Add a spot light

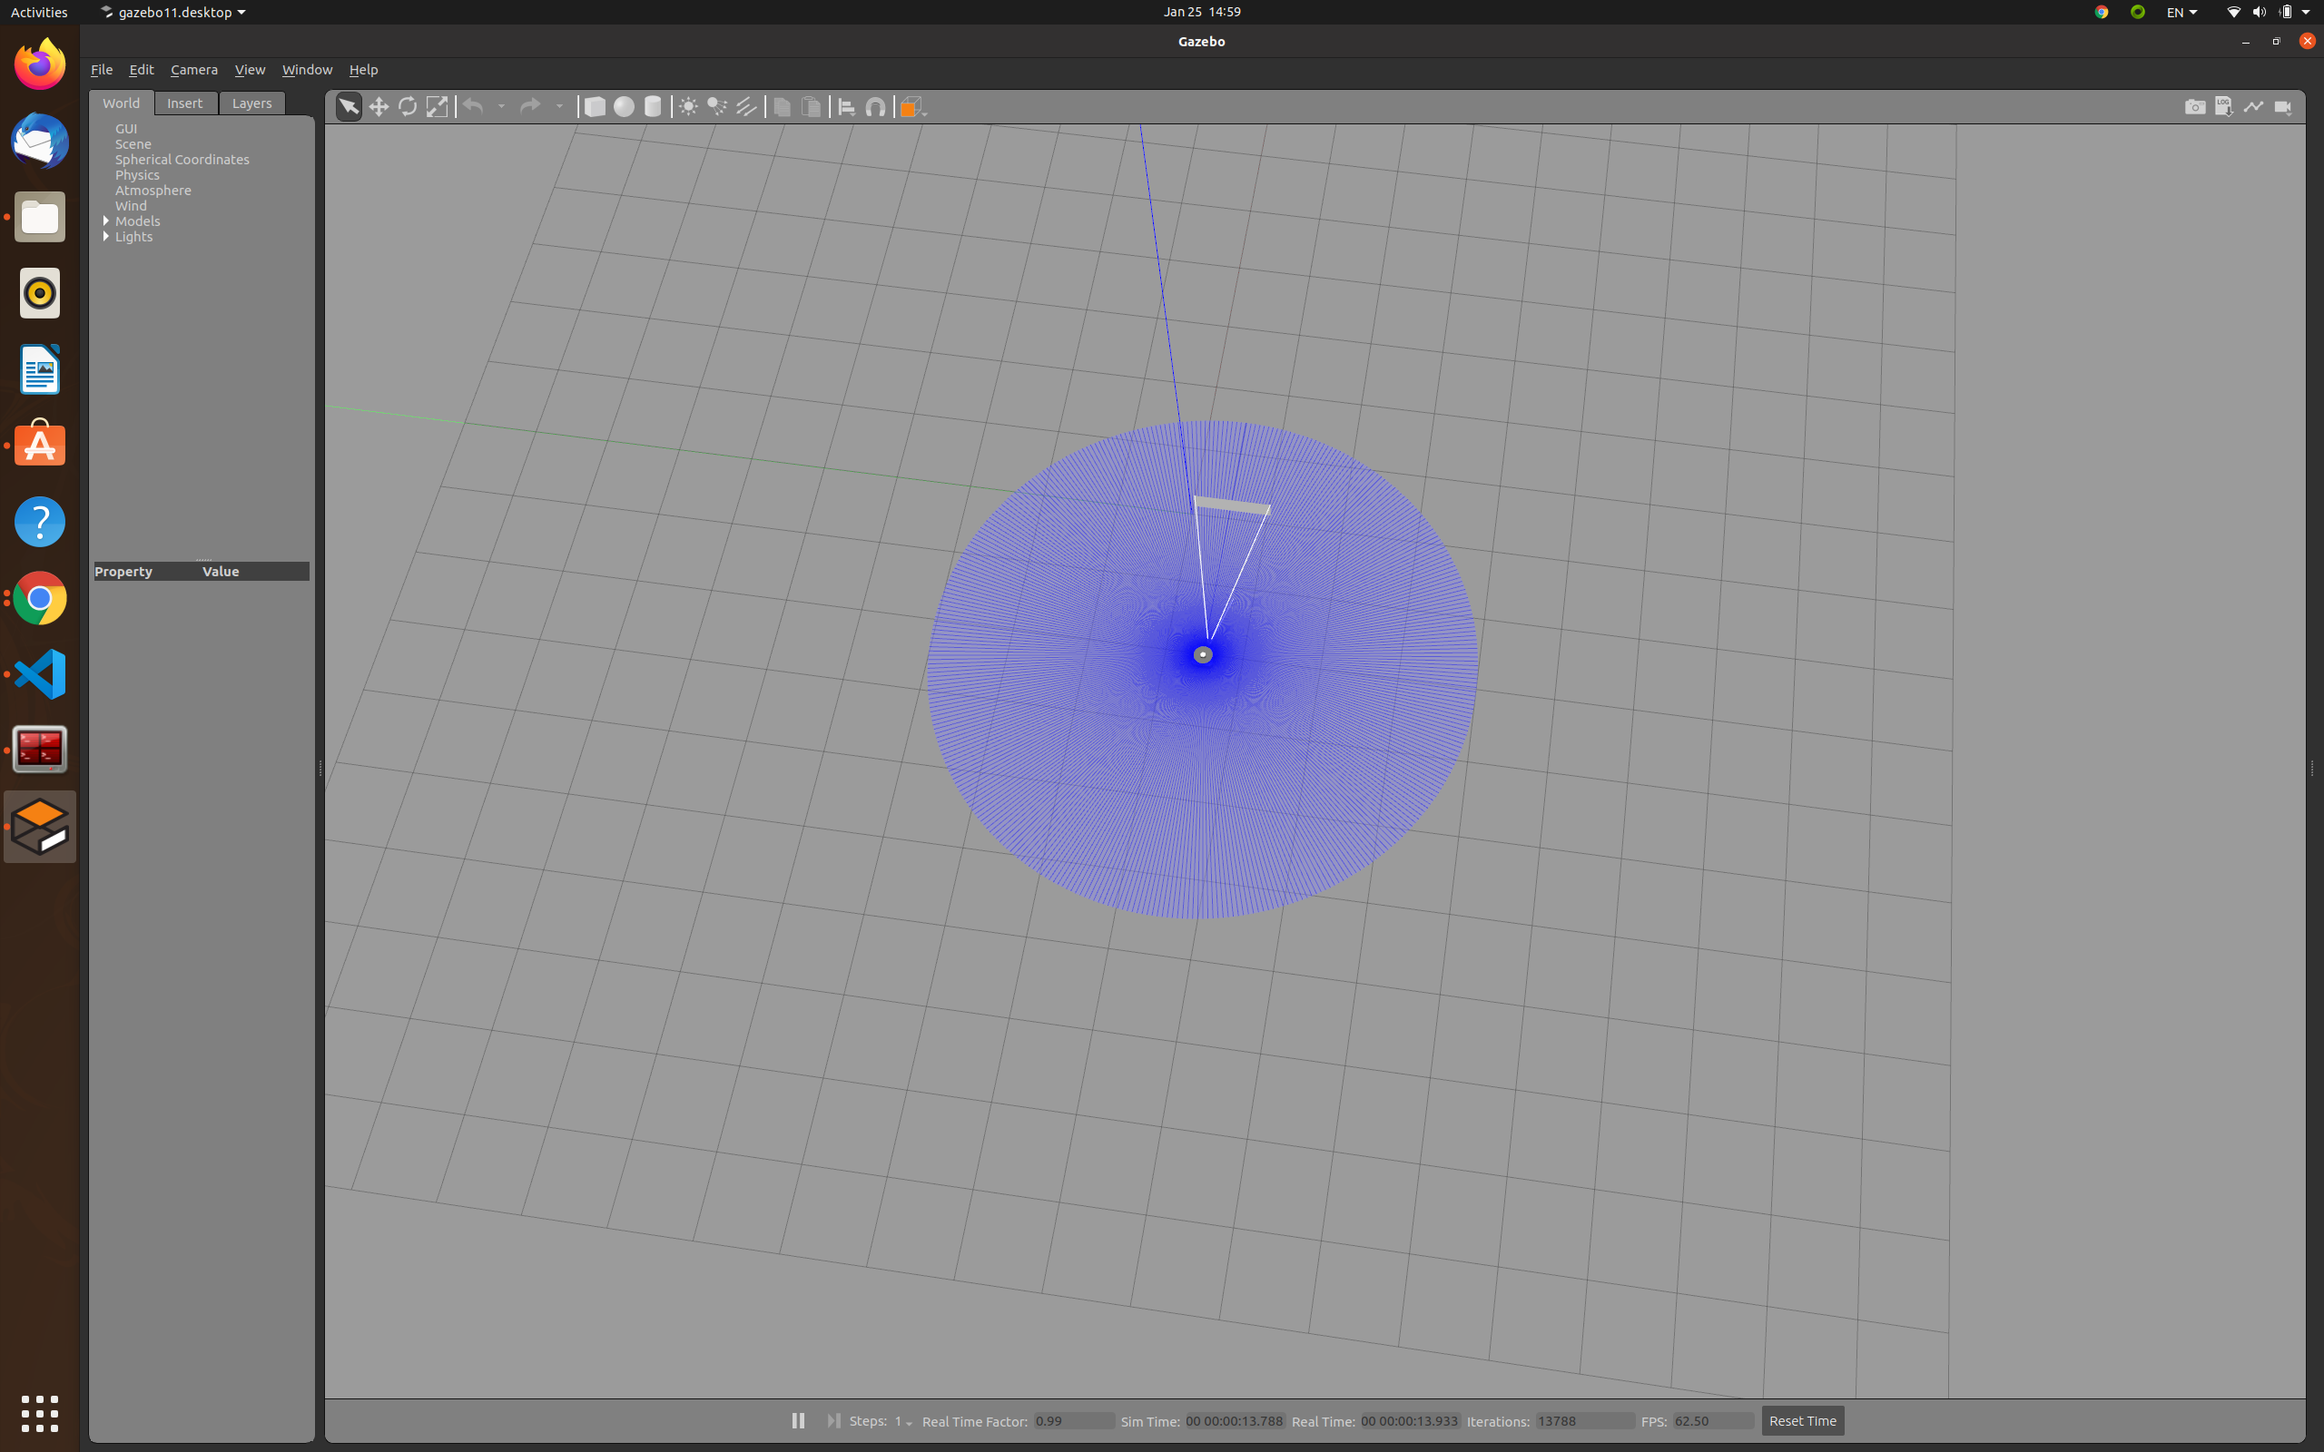716,106
